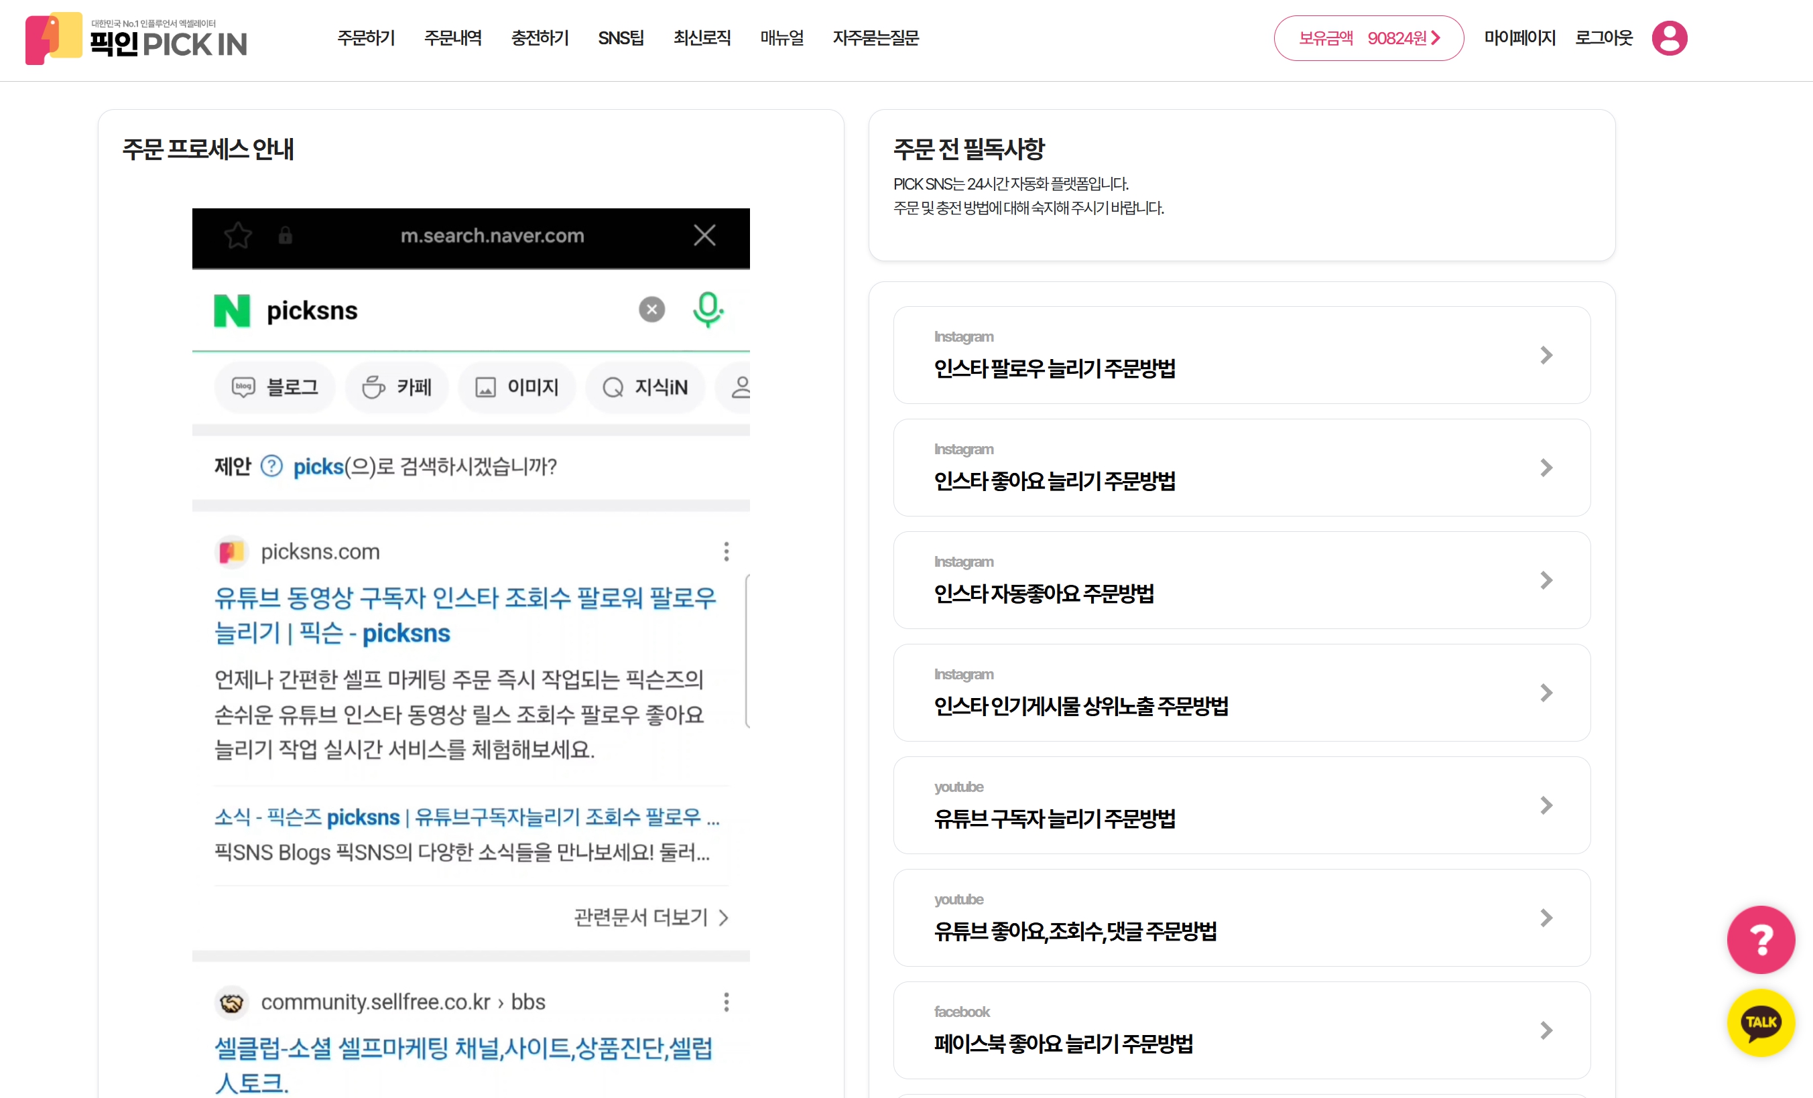Expand 인스타 팔로우 늘리기 주문방법 chevron
Screen dimensions: 1813x1098
1546,355
